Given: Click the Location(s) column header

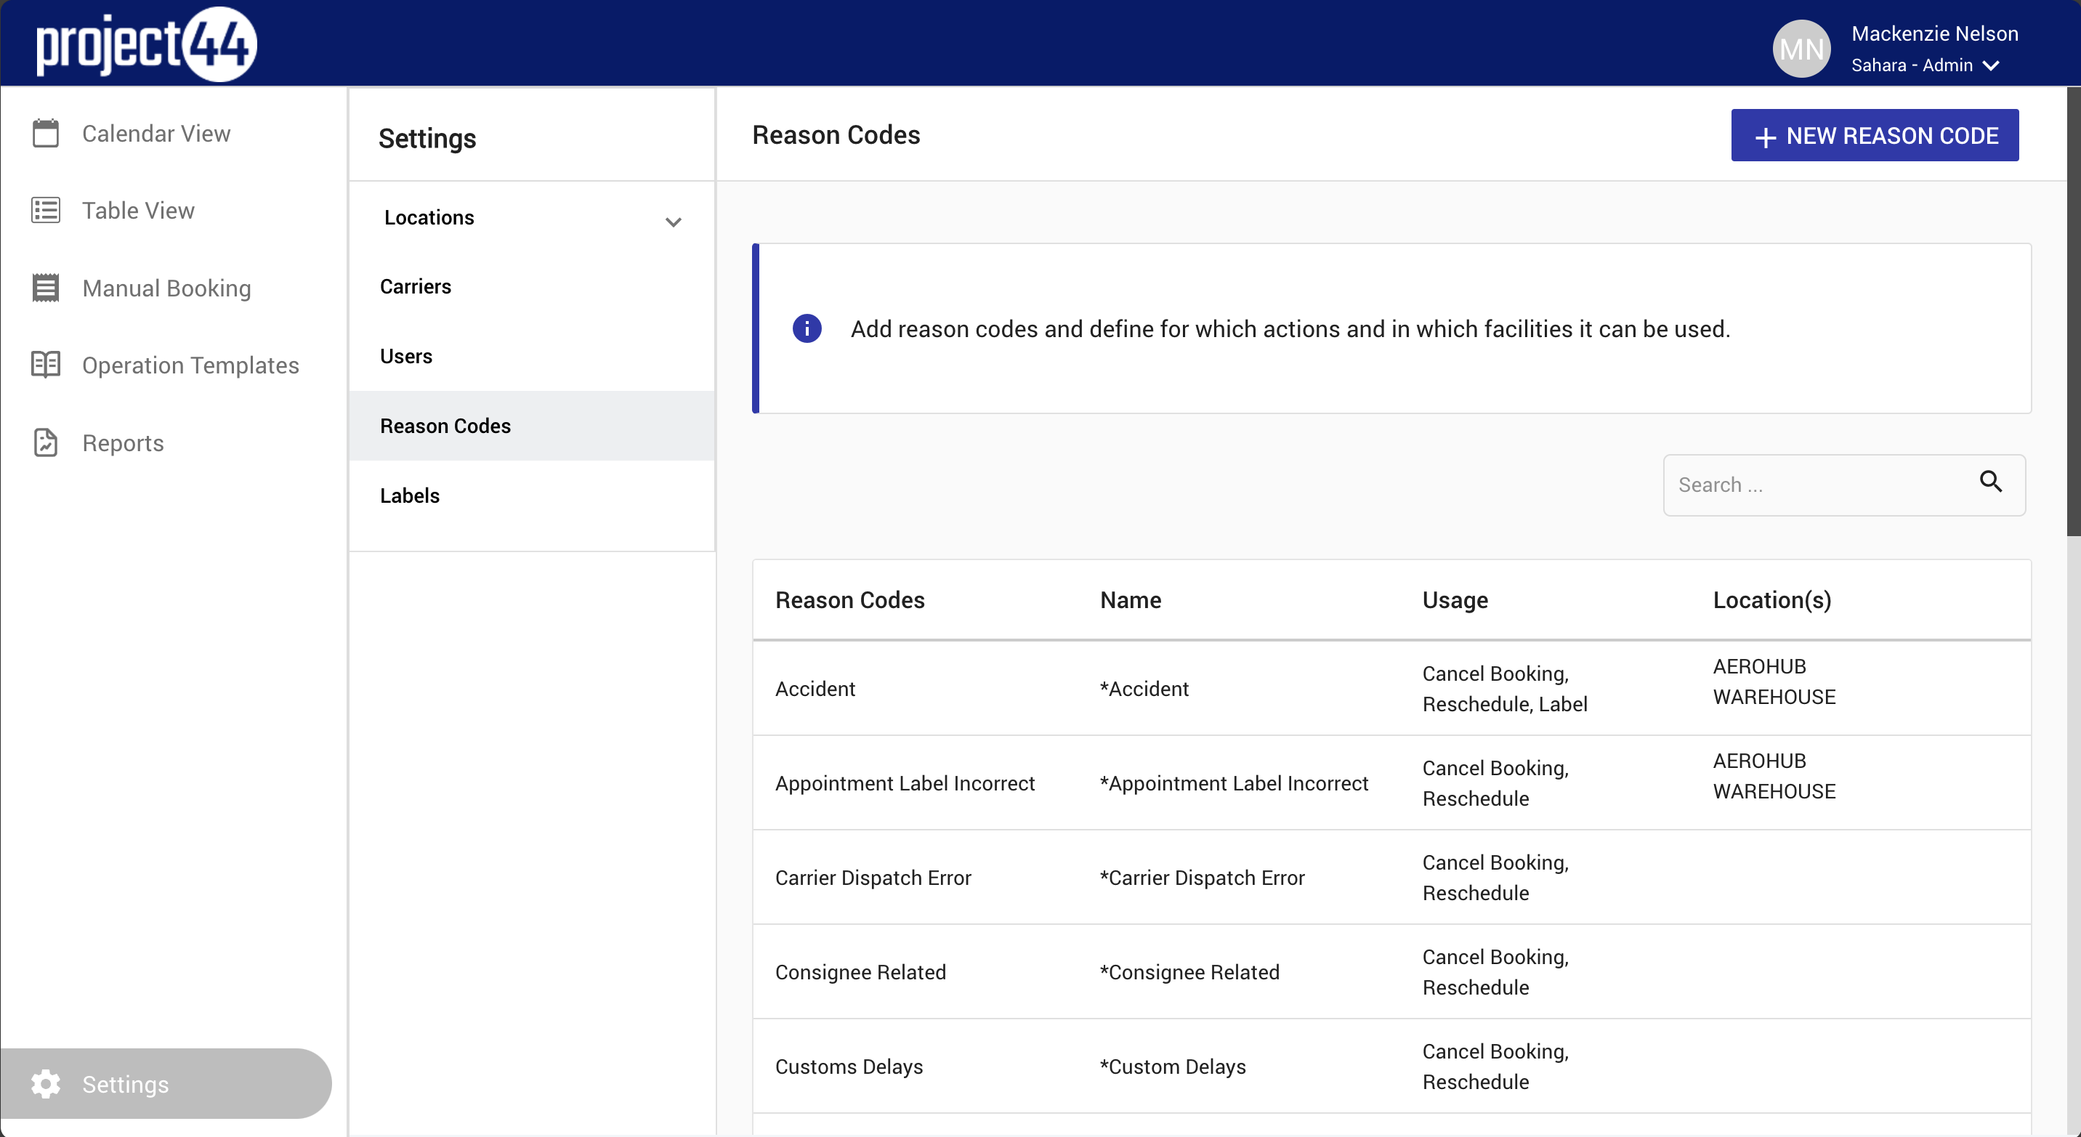Looking at the screenshot, I should (1772, 600).
